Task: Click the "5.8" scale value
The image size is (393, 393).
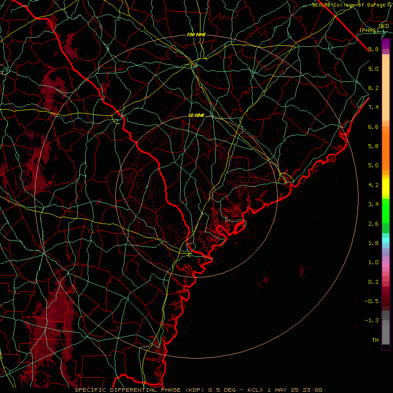Action: [x=373, y=146]
